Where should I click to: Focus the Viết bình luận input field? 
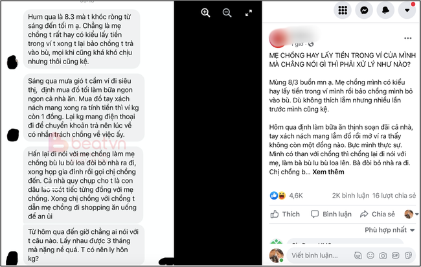point(321,255)
